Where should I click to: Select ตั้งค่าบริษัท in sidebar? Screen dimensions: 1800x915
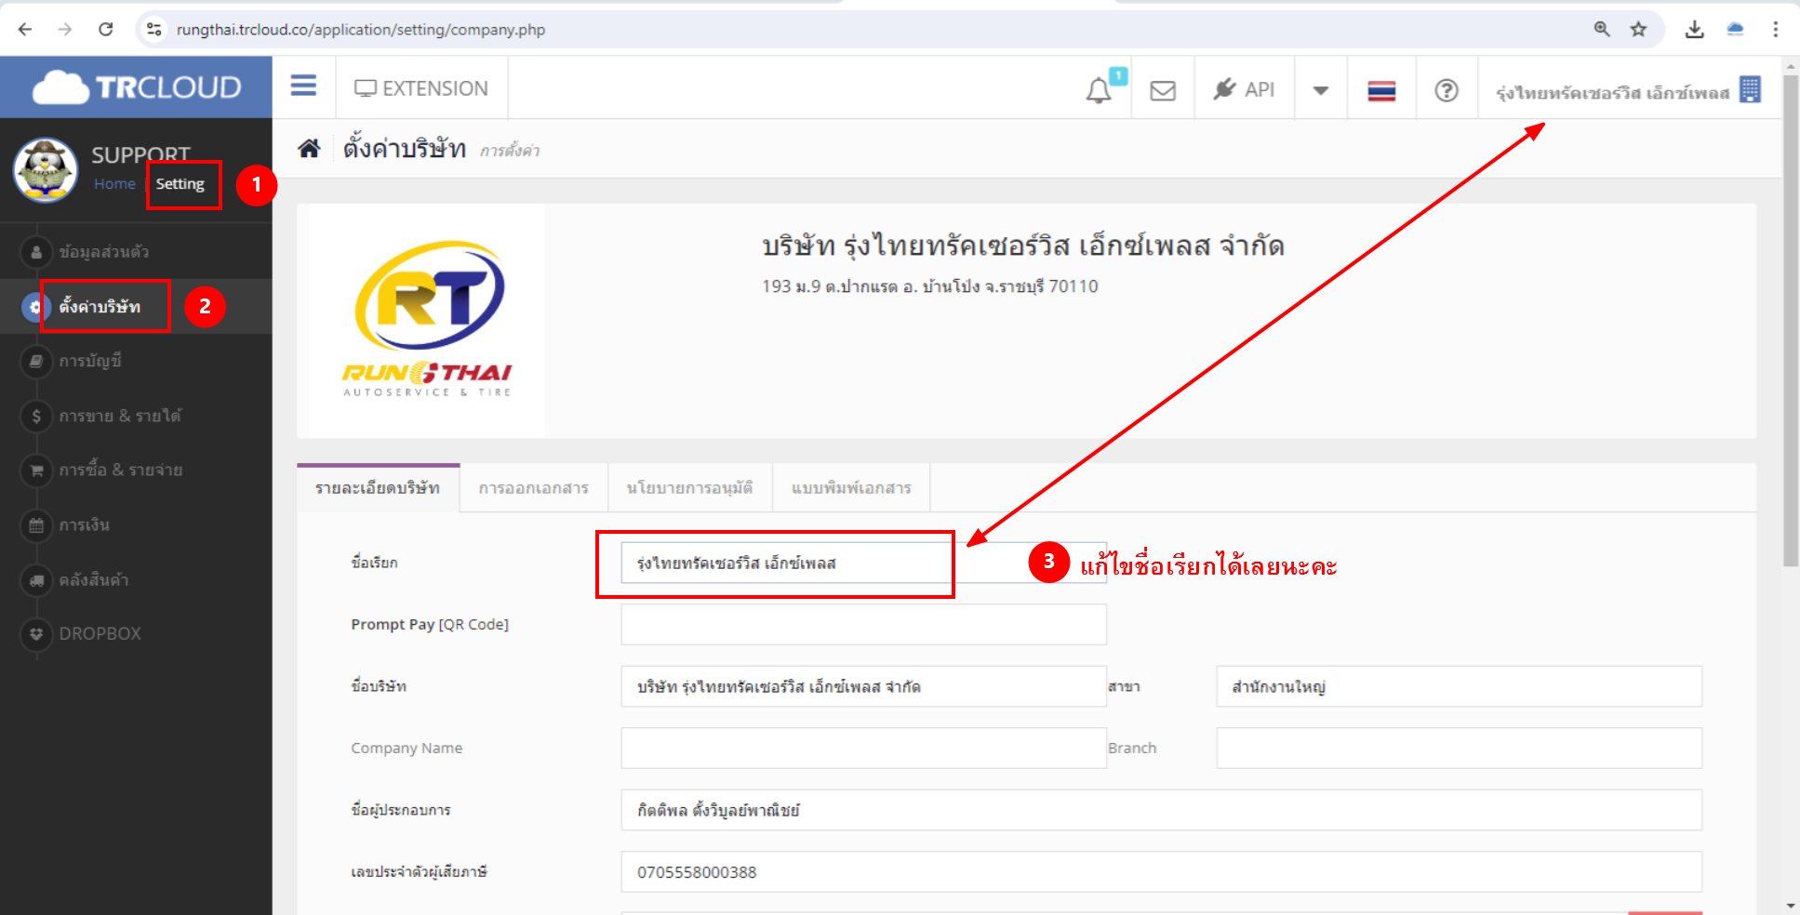(x=100, y=306)
